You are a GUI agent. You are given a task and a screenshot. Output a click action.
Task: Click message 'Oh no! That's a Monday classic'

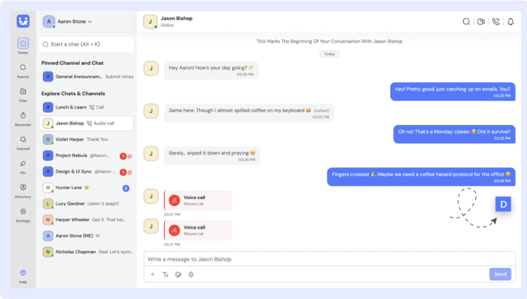point(454,134)
